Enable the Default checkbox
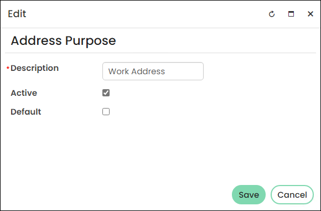This screenshot has width=321, height=211. [106, 112]
